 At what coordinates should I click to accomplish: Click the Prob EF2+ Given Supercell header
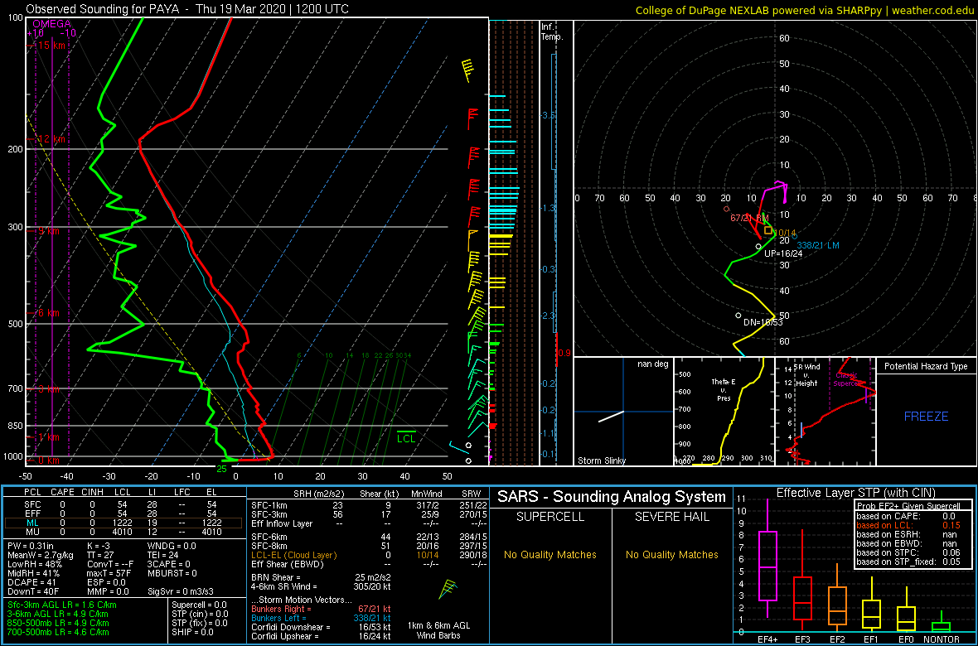[x=910, y=506]
